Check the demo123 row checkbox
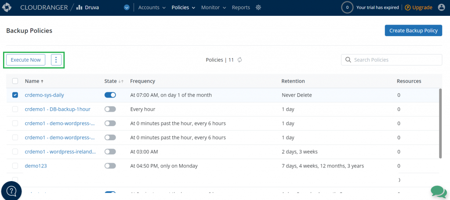 (15, 166)
